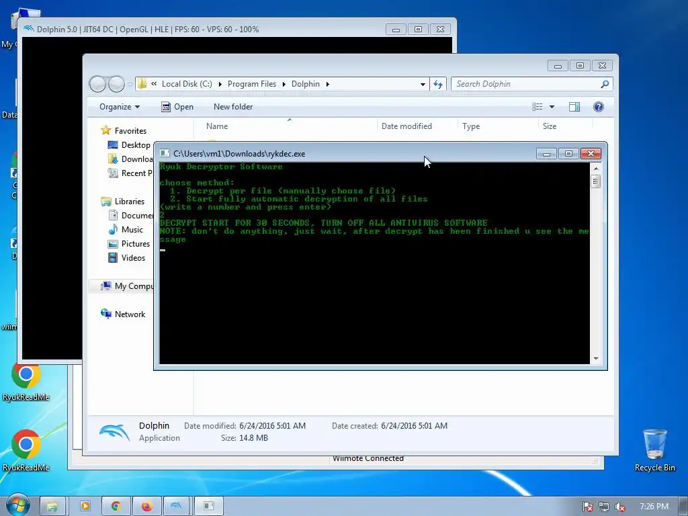688x516 pixels.
Task: Expand recent pages arrow beside Forward
Action: pos(130,84)
